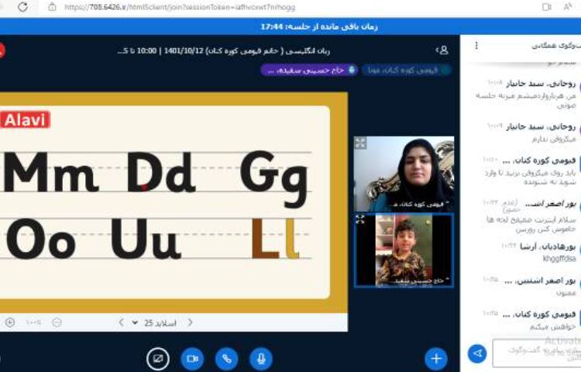
Task: Zoom out on the presentation
Action: 57,322
